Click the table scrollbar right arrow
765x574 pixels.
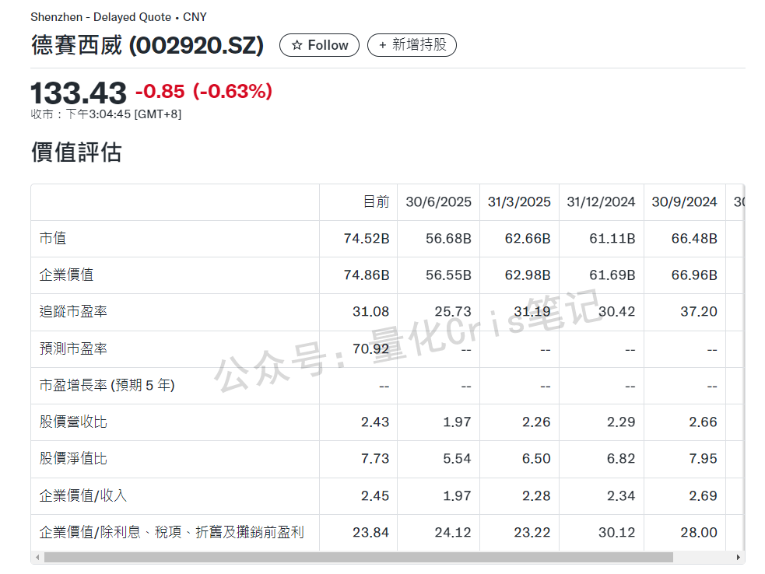coord(739,558)
